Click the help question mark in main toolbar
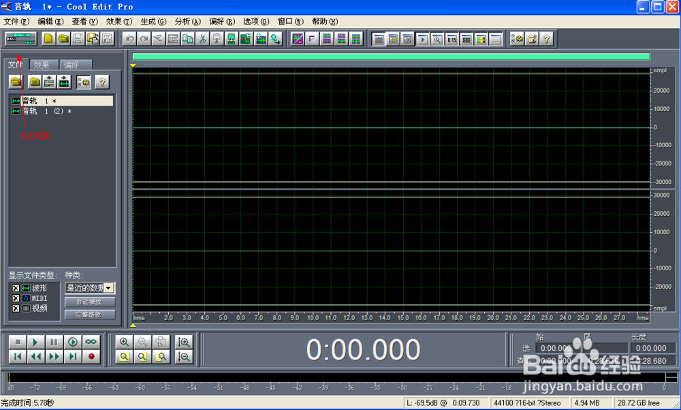681x410 pixels. (x=546, y=39)
